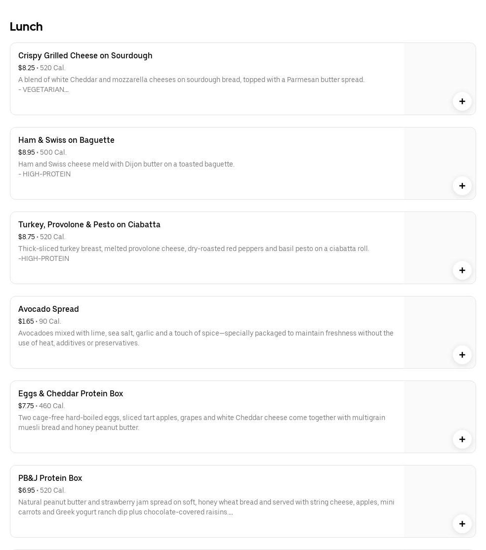Add PB&J Protein Box using plus button

(x=462, y=524)
